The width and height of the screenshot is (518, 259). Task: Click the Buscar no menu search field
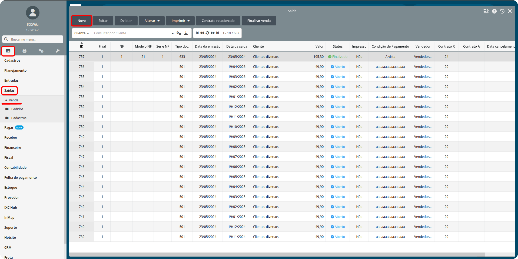(x=33, y=39)
